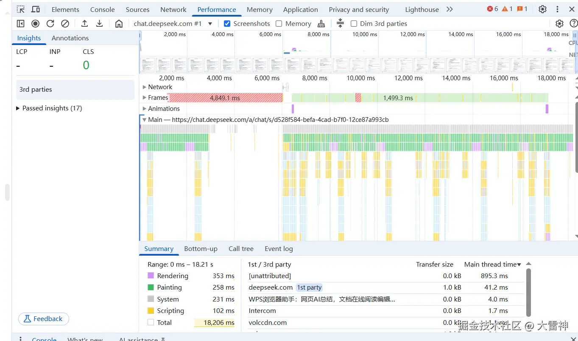Open the Bottom-up tab
Image resolution: width=578 pixels, height=341 pixels.
pyautogui.click(x=201, y=248)
